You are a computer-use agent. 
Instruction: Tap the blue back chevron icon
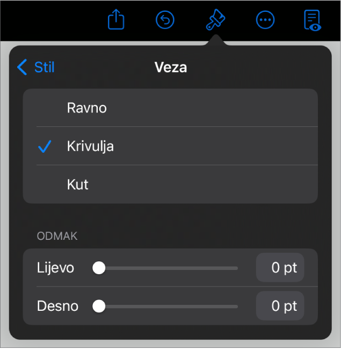pyautogui.click(x=22, y=67)
